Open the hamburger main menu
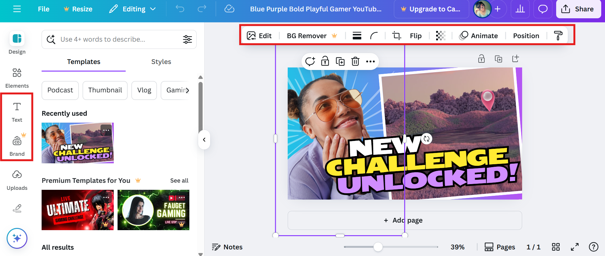The image size is (605, 256). tap(17, 9)
